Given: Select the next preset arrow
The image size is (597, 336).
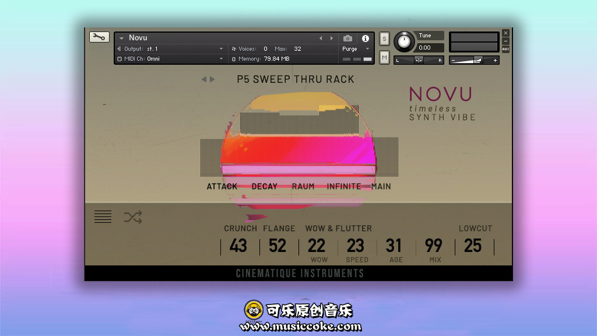Looking at the screenshot, I should click(212, 79).
